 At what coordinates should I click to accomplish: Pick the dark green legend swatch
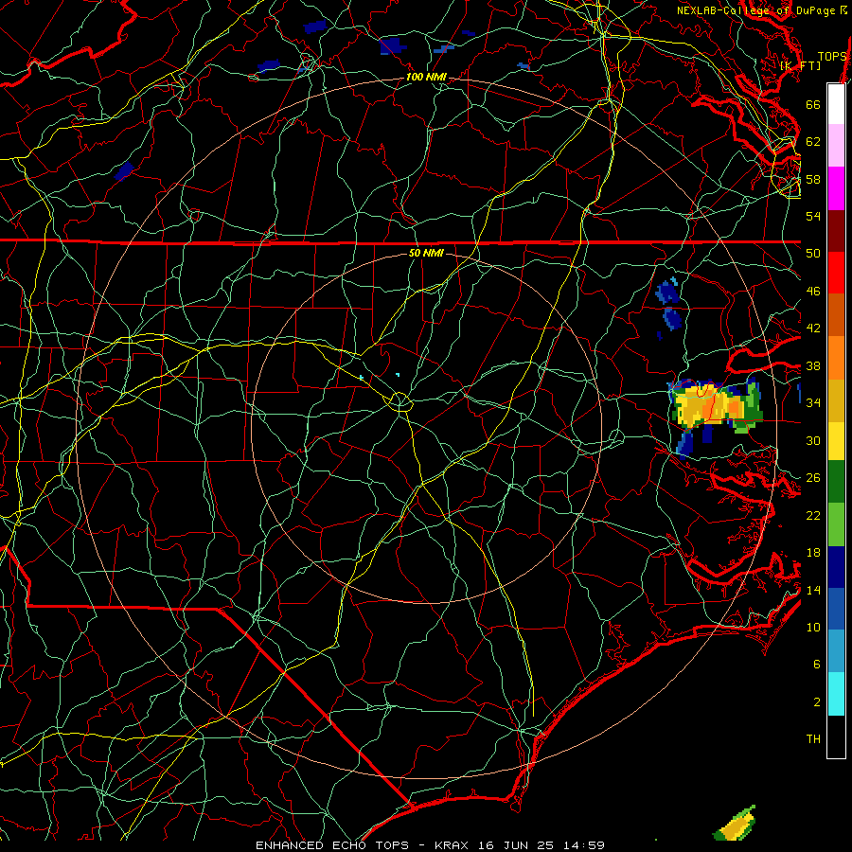[x=836, y=482]
